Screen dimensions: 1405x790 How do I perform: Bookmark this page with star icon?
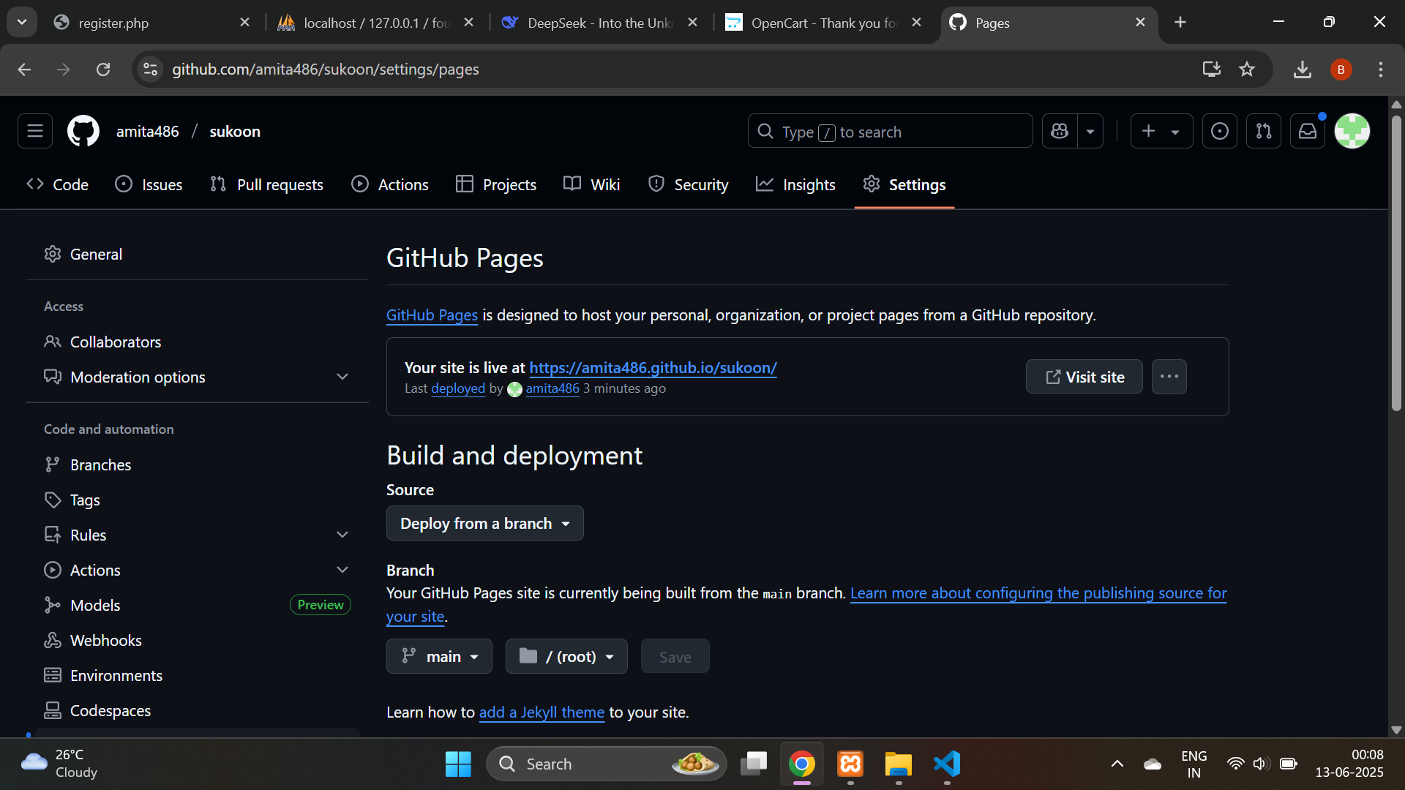pyautogui.click(x=1247, y=69)
